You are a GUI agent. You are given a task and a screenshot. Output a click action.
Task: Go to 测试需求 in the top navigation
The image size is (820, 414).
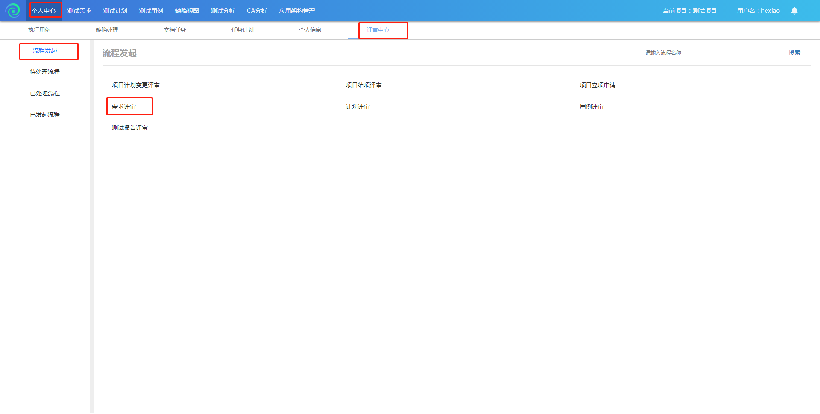(x=79, y=11)
